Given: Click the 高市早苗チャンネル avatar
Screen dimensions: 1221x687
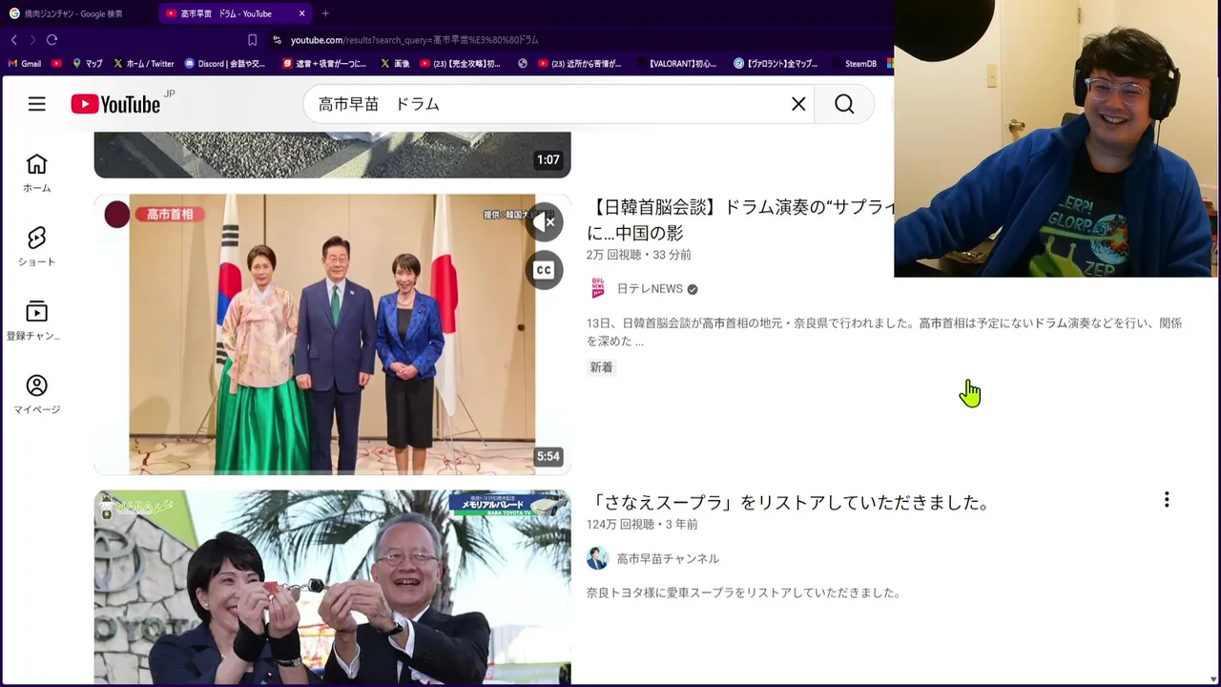Looking at the screenshot, I should coord(597,558).
